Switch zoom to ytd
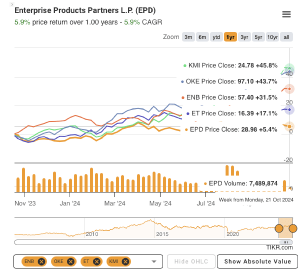The image size is (304, 276). (x=216, y=37)
